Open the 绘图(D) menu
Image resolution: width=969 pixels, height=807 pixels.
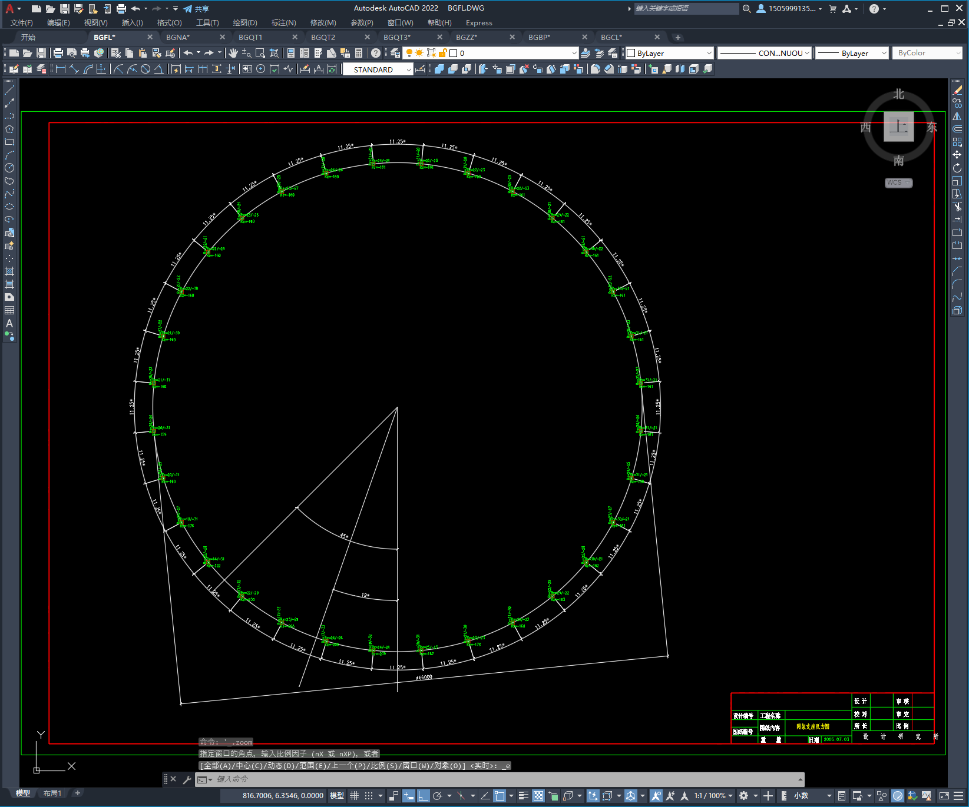245,23
